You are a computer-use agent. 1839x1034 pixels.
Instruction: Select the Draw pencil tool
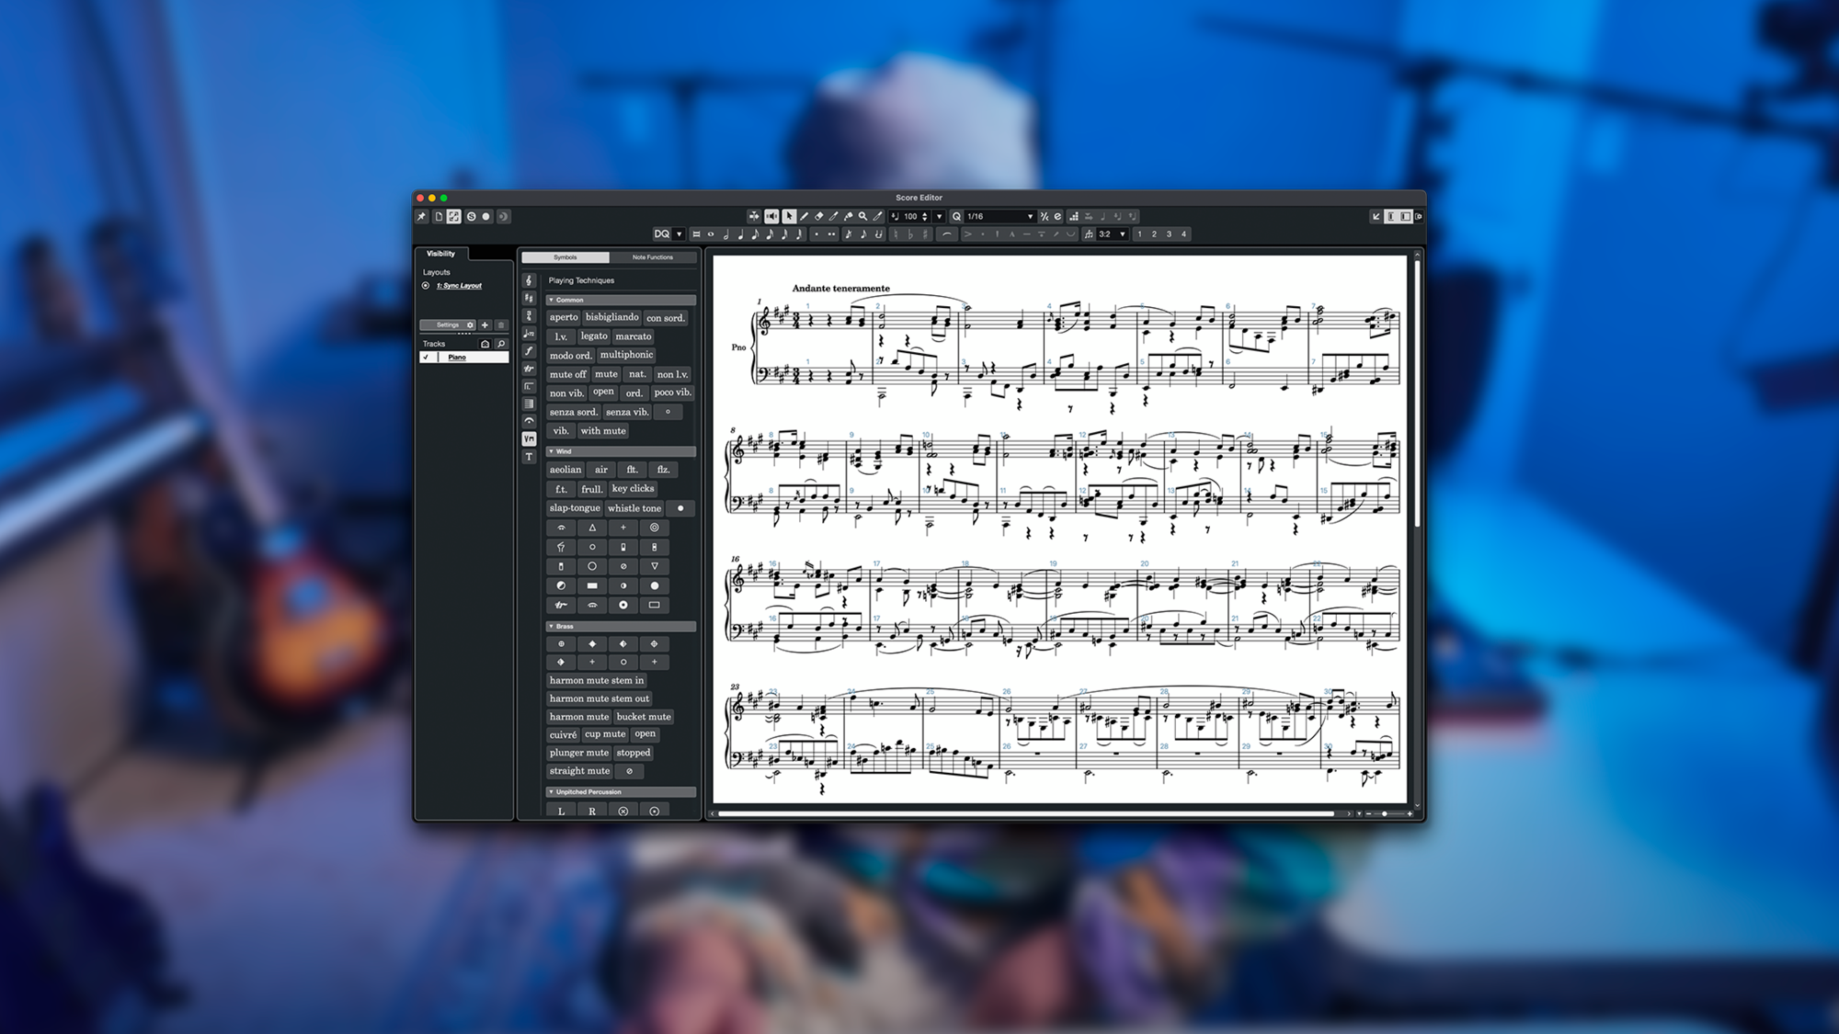pos(804,217)
